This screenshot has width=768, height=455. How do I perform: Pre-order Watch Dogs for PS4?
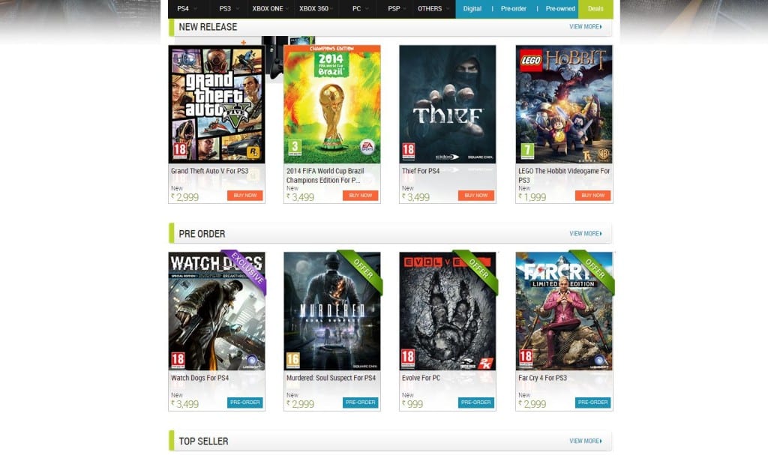(x=245, y=403)
